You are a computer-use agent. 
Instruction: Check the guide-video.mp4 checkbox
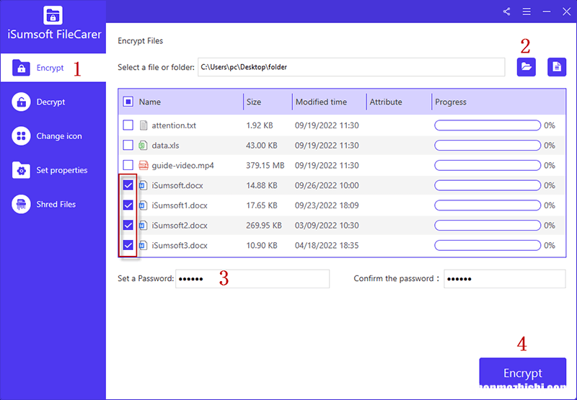pyautogui.click(x=128, y=166)
